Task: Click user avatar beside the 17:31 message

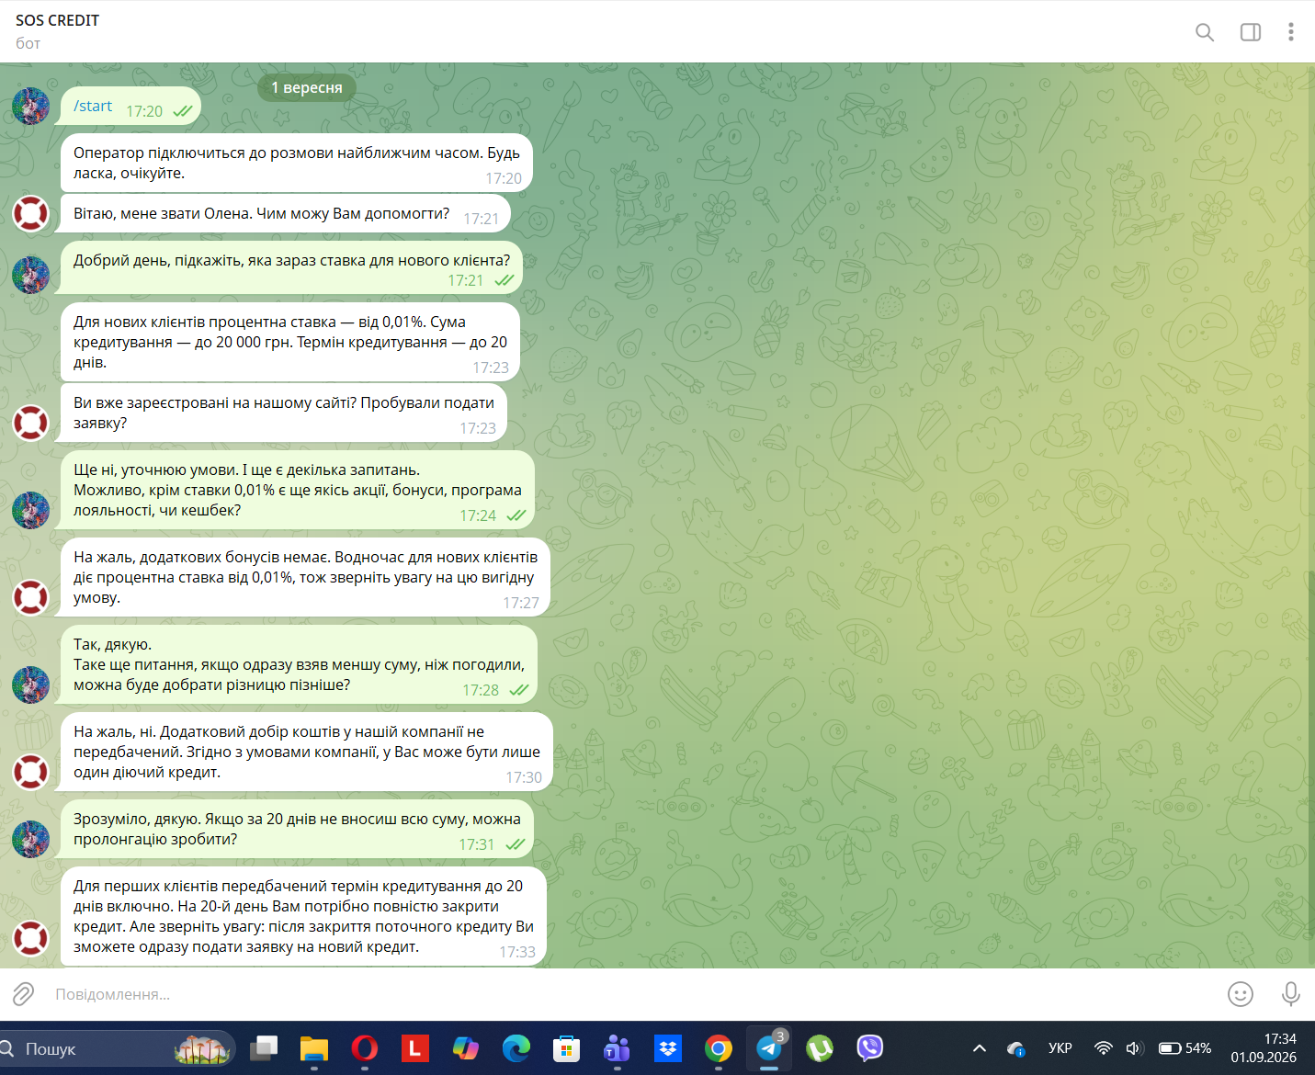Action: click(30, 839)
